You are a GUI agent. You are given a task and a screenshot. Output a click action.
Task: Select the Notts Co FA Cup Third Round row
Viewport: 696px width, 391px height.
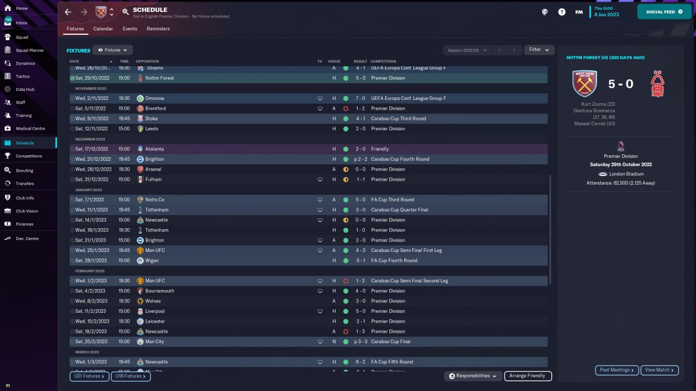(x=308, y=200)
